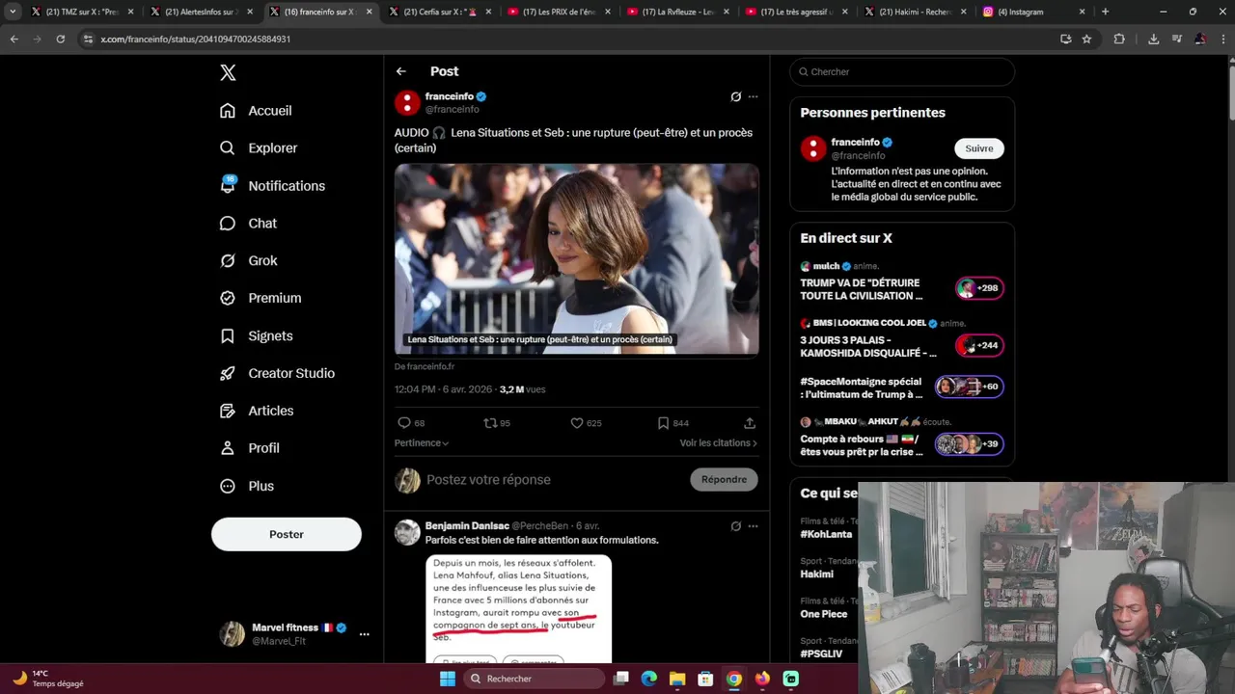Open Articles in sidebar

tap(257, 412)
